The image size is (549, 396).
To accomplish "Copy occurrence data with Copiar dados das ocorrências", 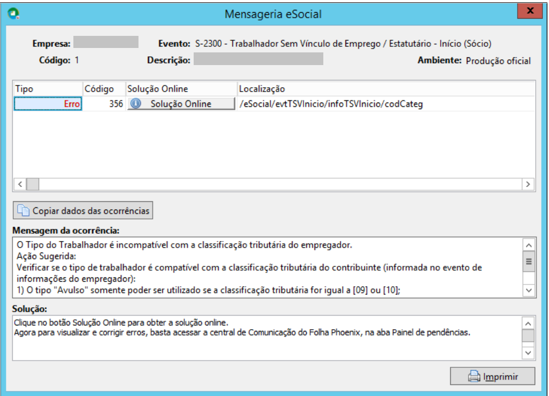I will tap(83, 210).
